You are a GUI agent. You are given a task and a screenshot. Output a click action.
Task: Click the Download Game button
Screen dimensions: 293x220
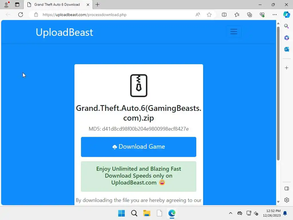pyautogui.click(x=138, y=147)
